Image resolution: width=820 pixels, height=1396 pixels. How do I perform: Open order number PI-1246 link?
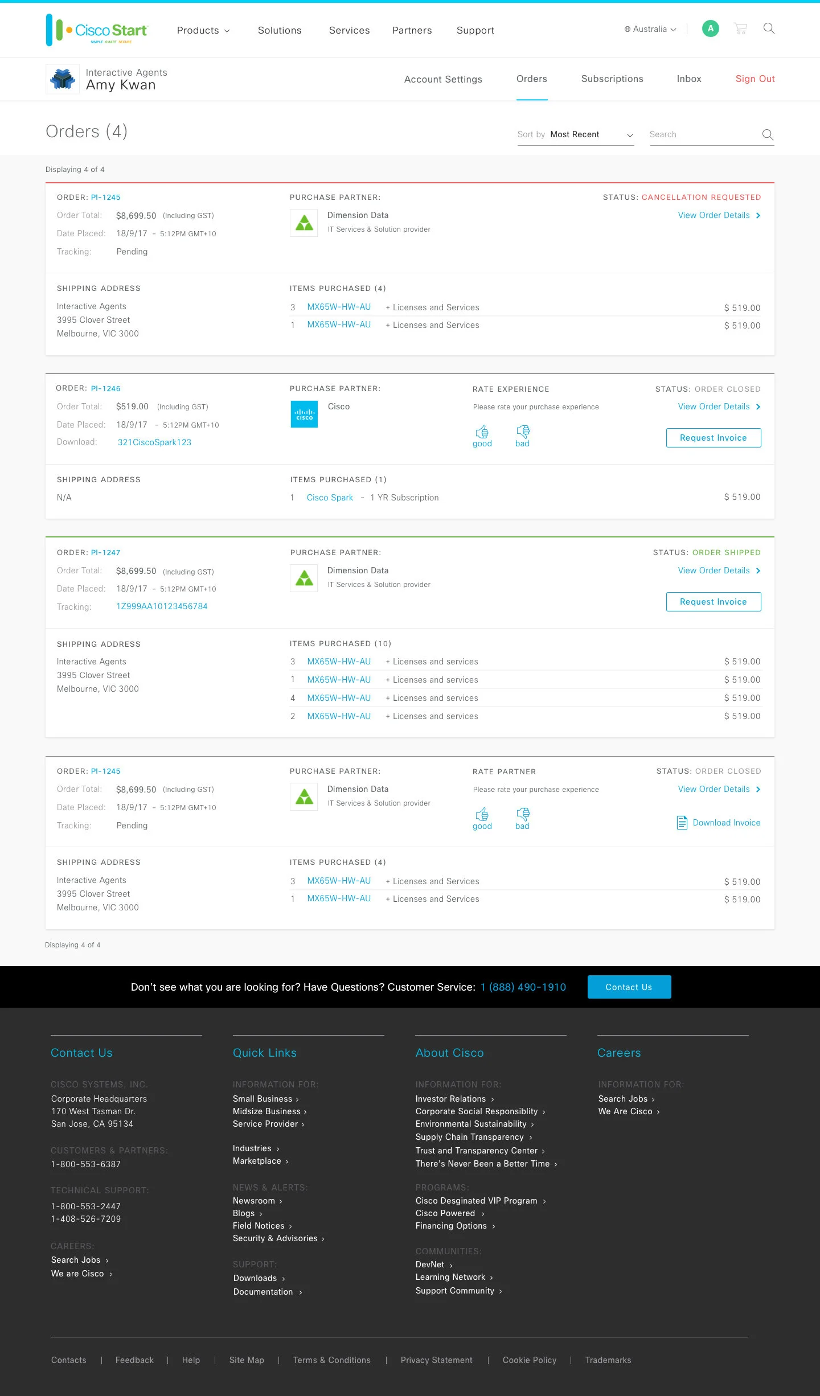tap(106, 389)
